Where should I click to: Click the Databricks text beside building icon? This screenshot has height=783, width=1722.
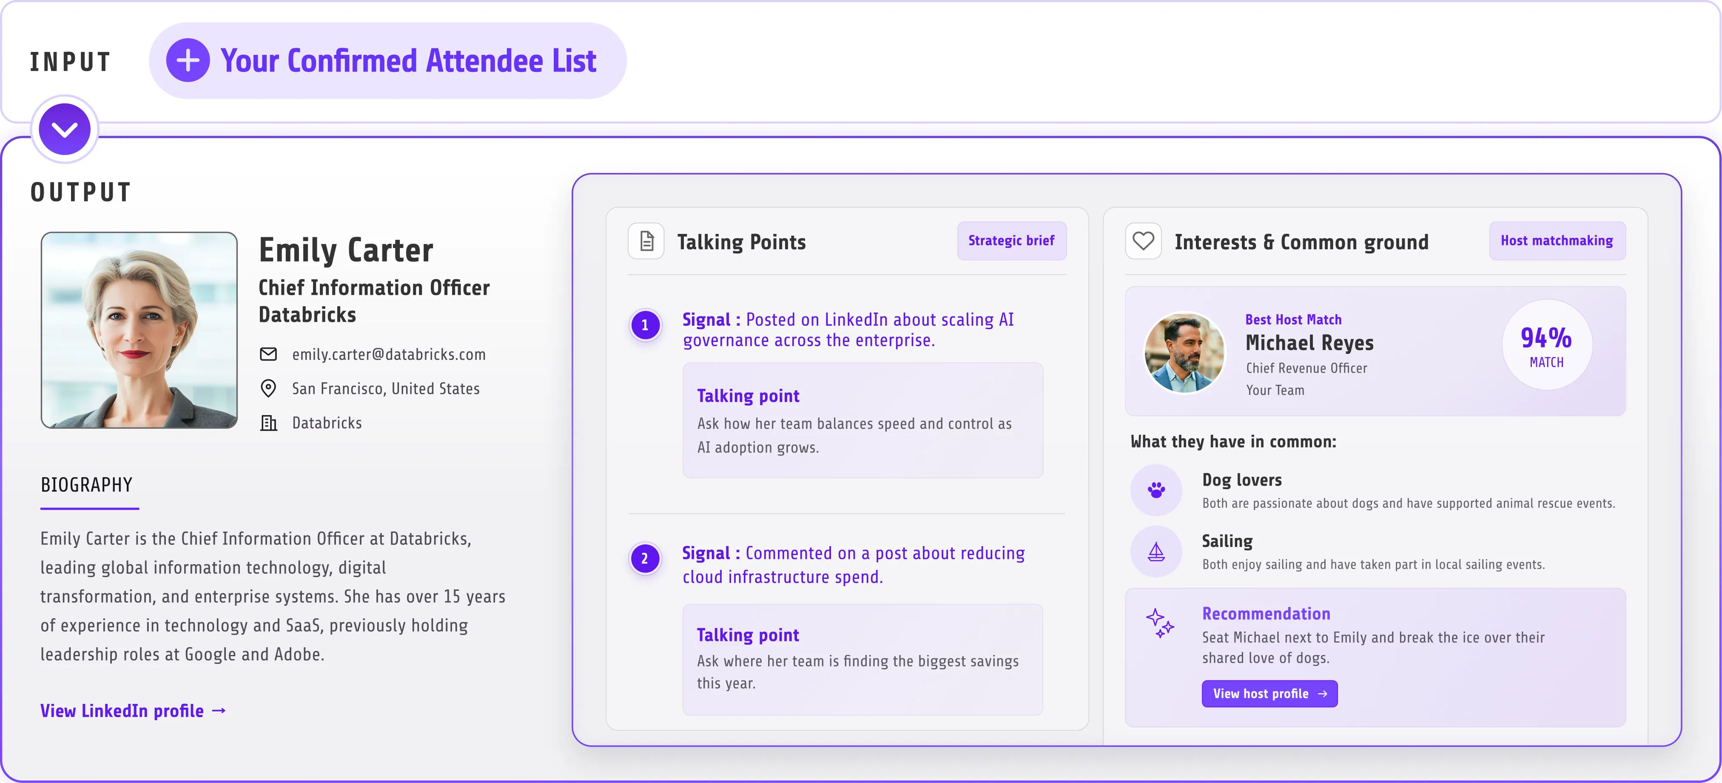point(327,423)
